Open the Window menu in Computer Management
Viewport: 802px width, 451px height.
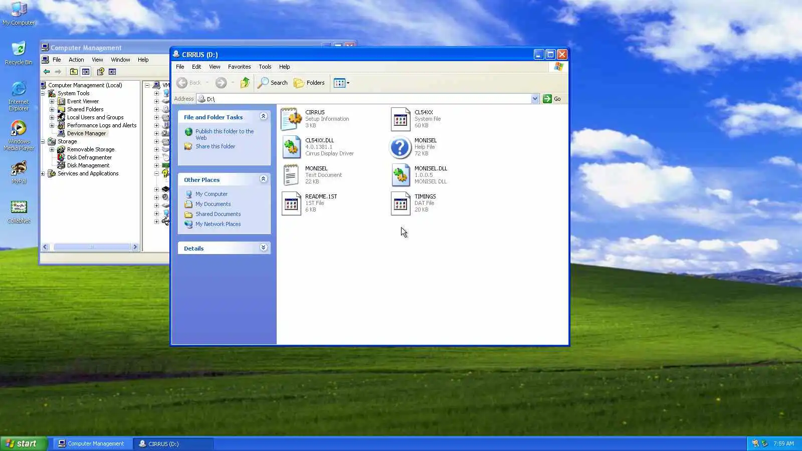pos(120,60)
